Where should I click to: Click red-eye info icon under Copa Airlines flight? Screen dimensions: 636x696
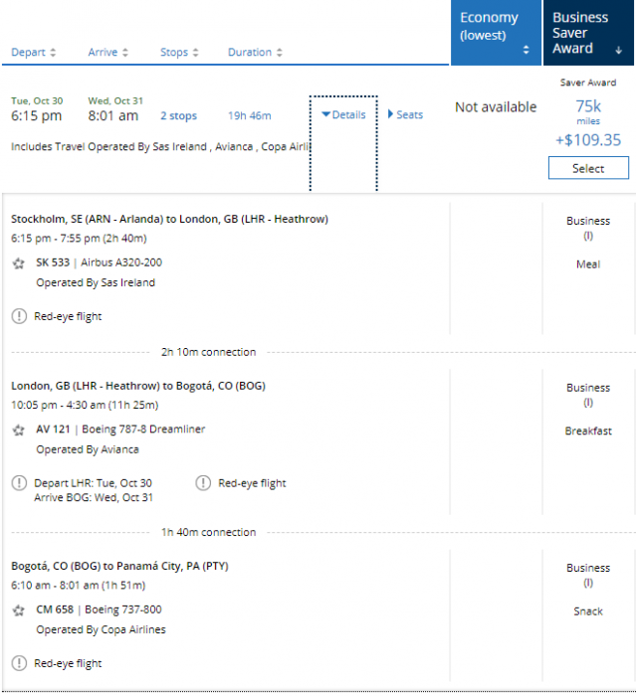point(19,663)
